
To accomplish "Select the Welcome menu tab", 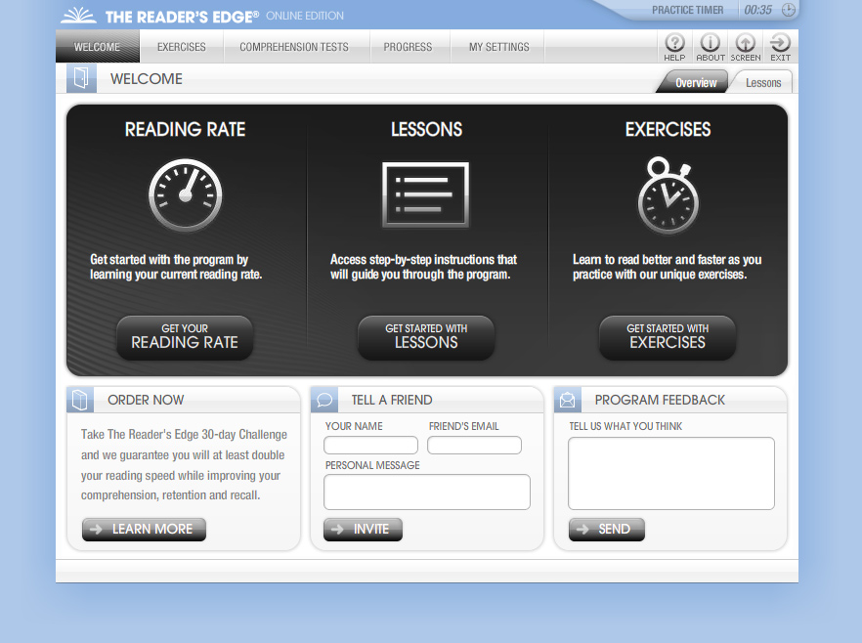I will point(98,47).
